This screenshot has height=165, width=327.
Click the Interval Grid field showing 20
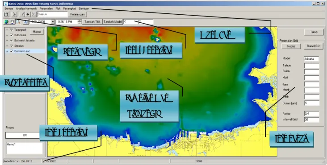coord(311,120)
